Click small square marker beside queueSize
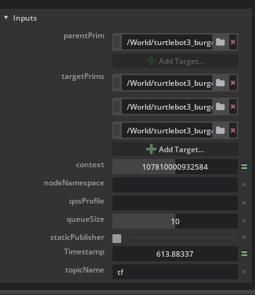This screenshot has height=295, width=255. [244, 221]
